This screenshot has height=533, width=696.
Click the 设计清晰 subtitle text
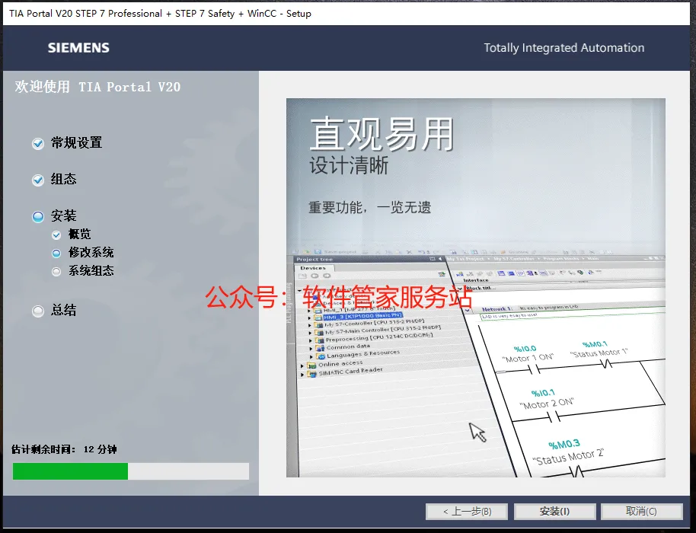(x=349, y=165)
